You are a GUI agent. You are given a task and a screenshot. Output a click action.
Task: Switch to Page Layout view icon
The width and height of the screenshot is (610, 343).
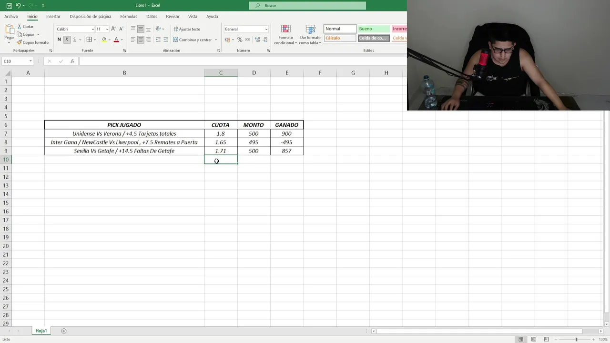tap(533, 339)
